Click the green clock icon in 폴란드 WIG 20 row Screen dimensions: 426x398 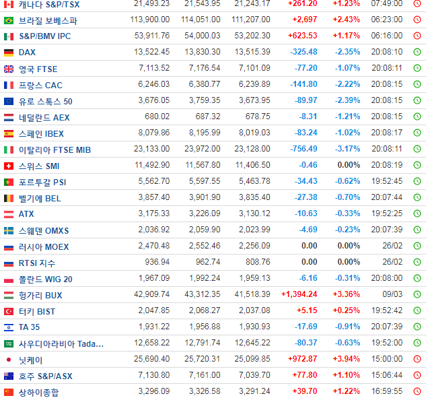[417, 278]
